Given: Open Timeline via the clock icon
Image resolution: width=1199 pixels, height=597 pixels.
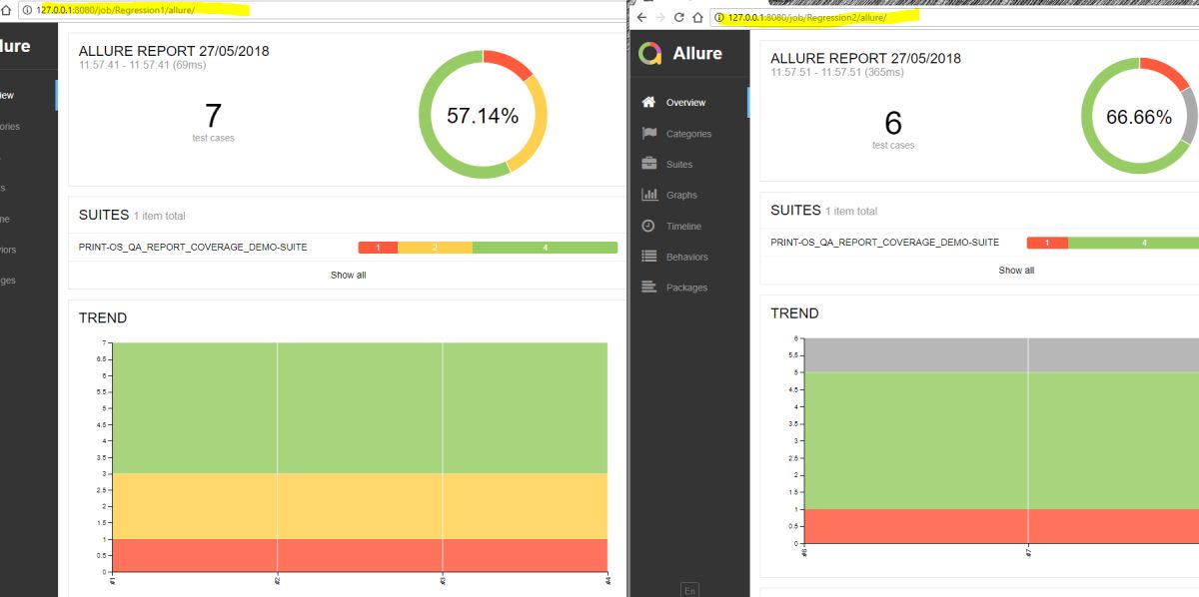Looking at the screenshot, I should (648, 226).
